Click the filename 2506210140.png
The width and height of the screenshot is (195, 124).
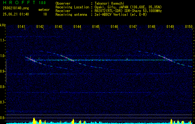[16, 8]
